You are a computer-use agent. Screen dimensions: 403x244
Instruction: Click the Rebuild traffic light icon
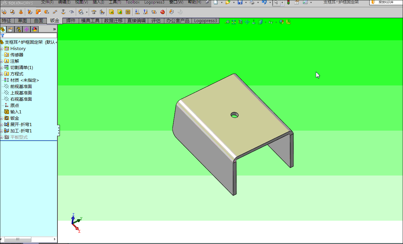288,2
